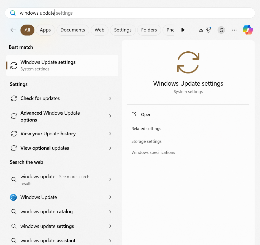Image resolution: width=260 pixels, height=245 pixels.
Task: Click the sync icon next to View optional updates
Action: click(x=14, y=148)
